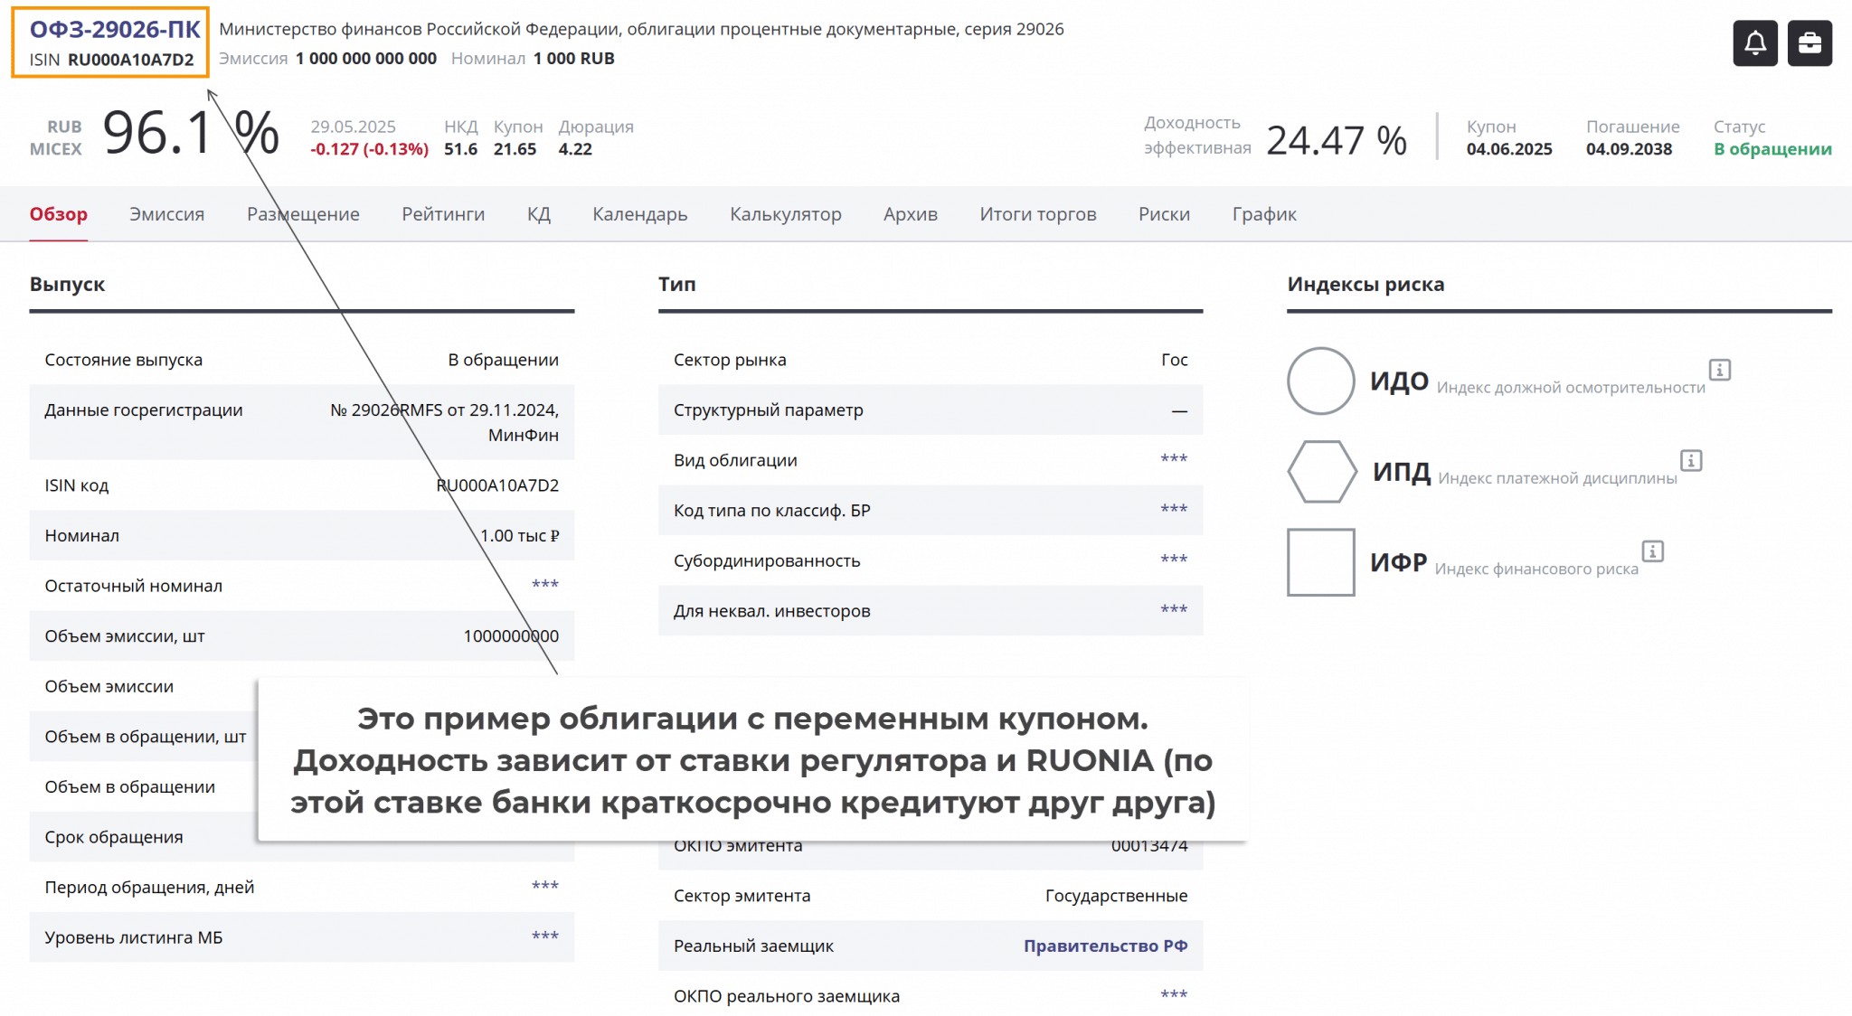Click the ОФЗ-29026-ПК bond title
The height and width of the screenshot is (1016, 1852).
pos(115,30)
